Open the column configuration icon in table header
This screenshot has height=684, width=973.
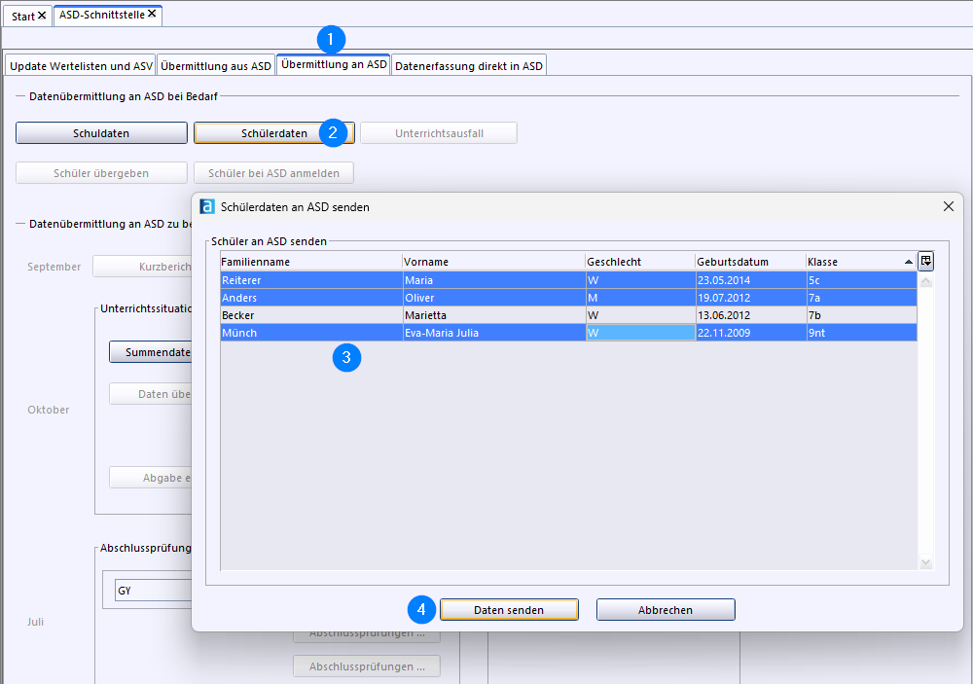[x=926, y=262]
